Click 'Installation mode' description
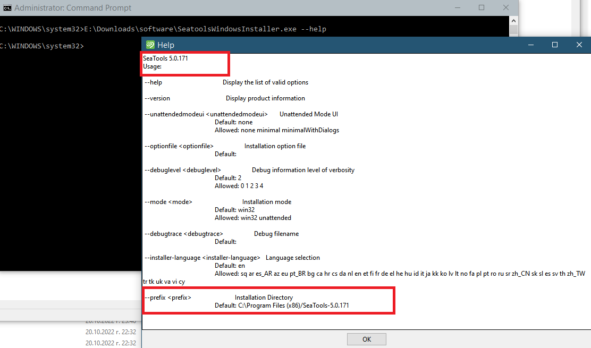Image resolution: width=591 pixels, height=348 pixels. point(267,202)
